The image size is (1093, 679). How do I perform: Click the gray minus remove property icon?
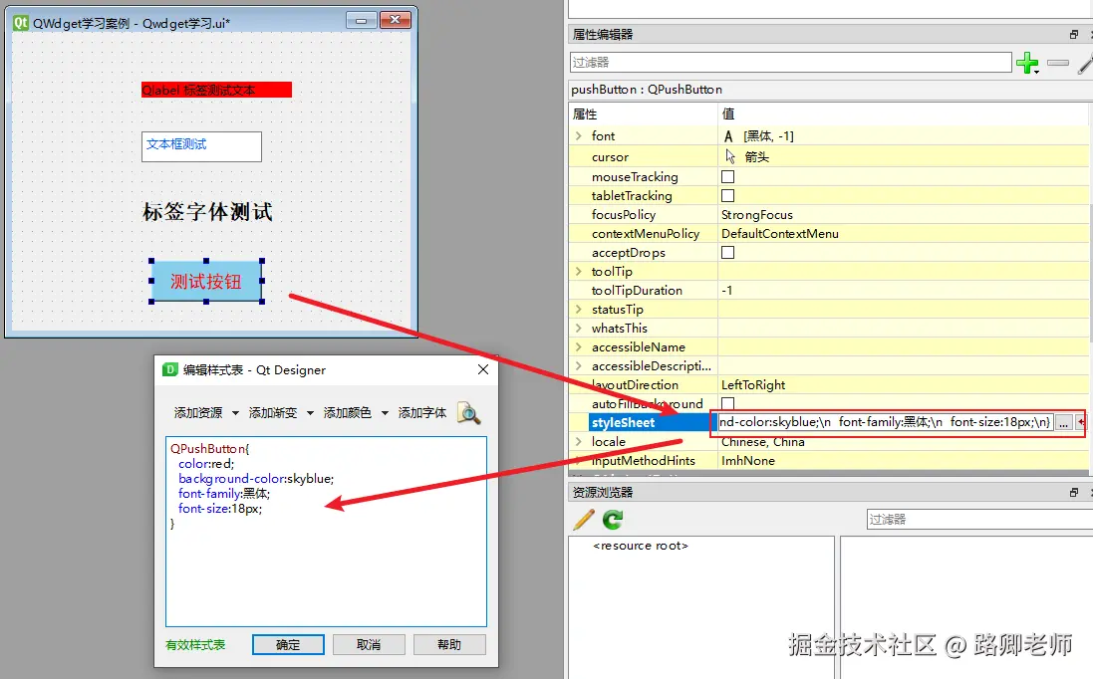1057,63
